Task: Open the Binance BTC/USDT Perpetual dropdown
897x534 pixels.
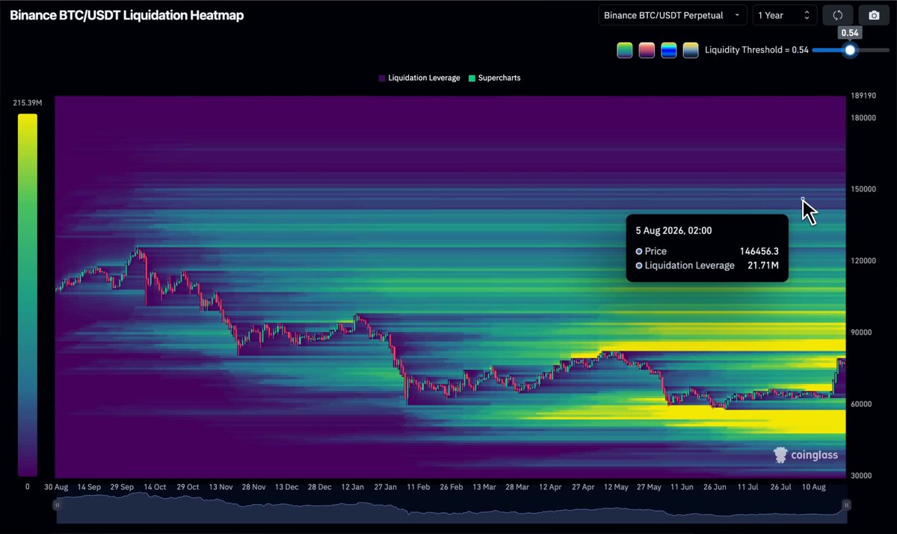Action: [x=672, y=15]
